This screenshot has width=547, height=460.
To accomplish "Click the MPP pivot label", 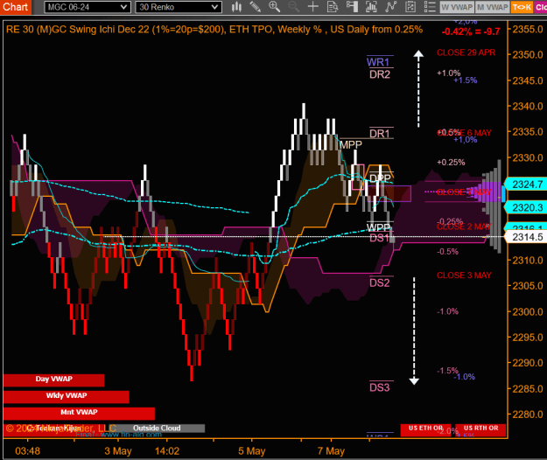I will coord(351,144).
